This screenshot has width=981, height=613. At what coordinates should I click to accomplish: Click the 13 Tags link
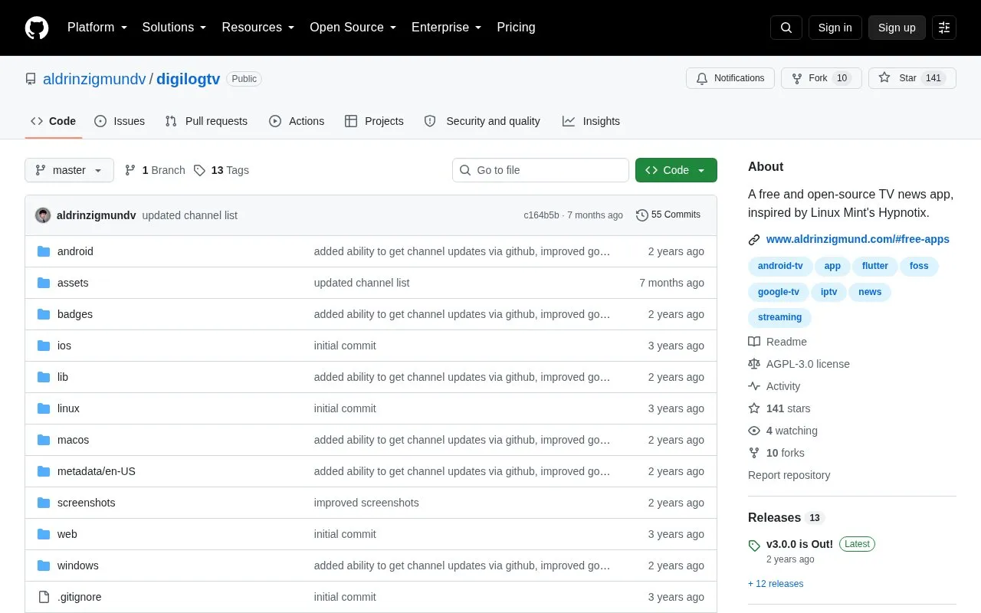[221, 170]
